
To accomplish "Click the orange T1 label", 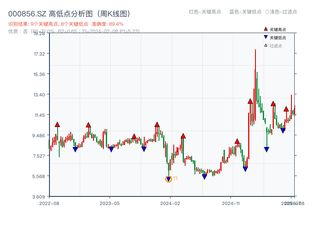I will 175,178.
